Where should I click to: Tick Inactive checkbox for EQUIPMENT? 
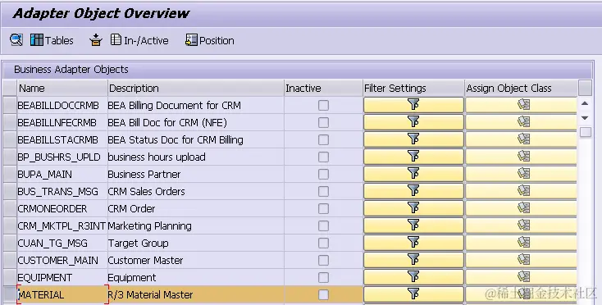323,278
